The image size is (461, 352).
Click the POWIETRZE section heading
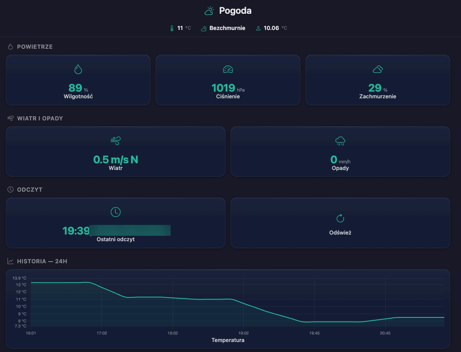(x=35, y=47)
